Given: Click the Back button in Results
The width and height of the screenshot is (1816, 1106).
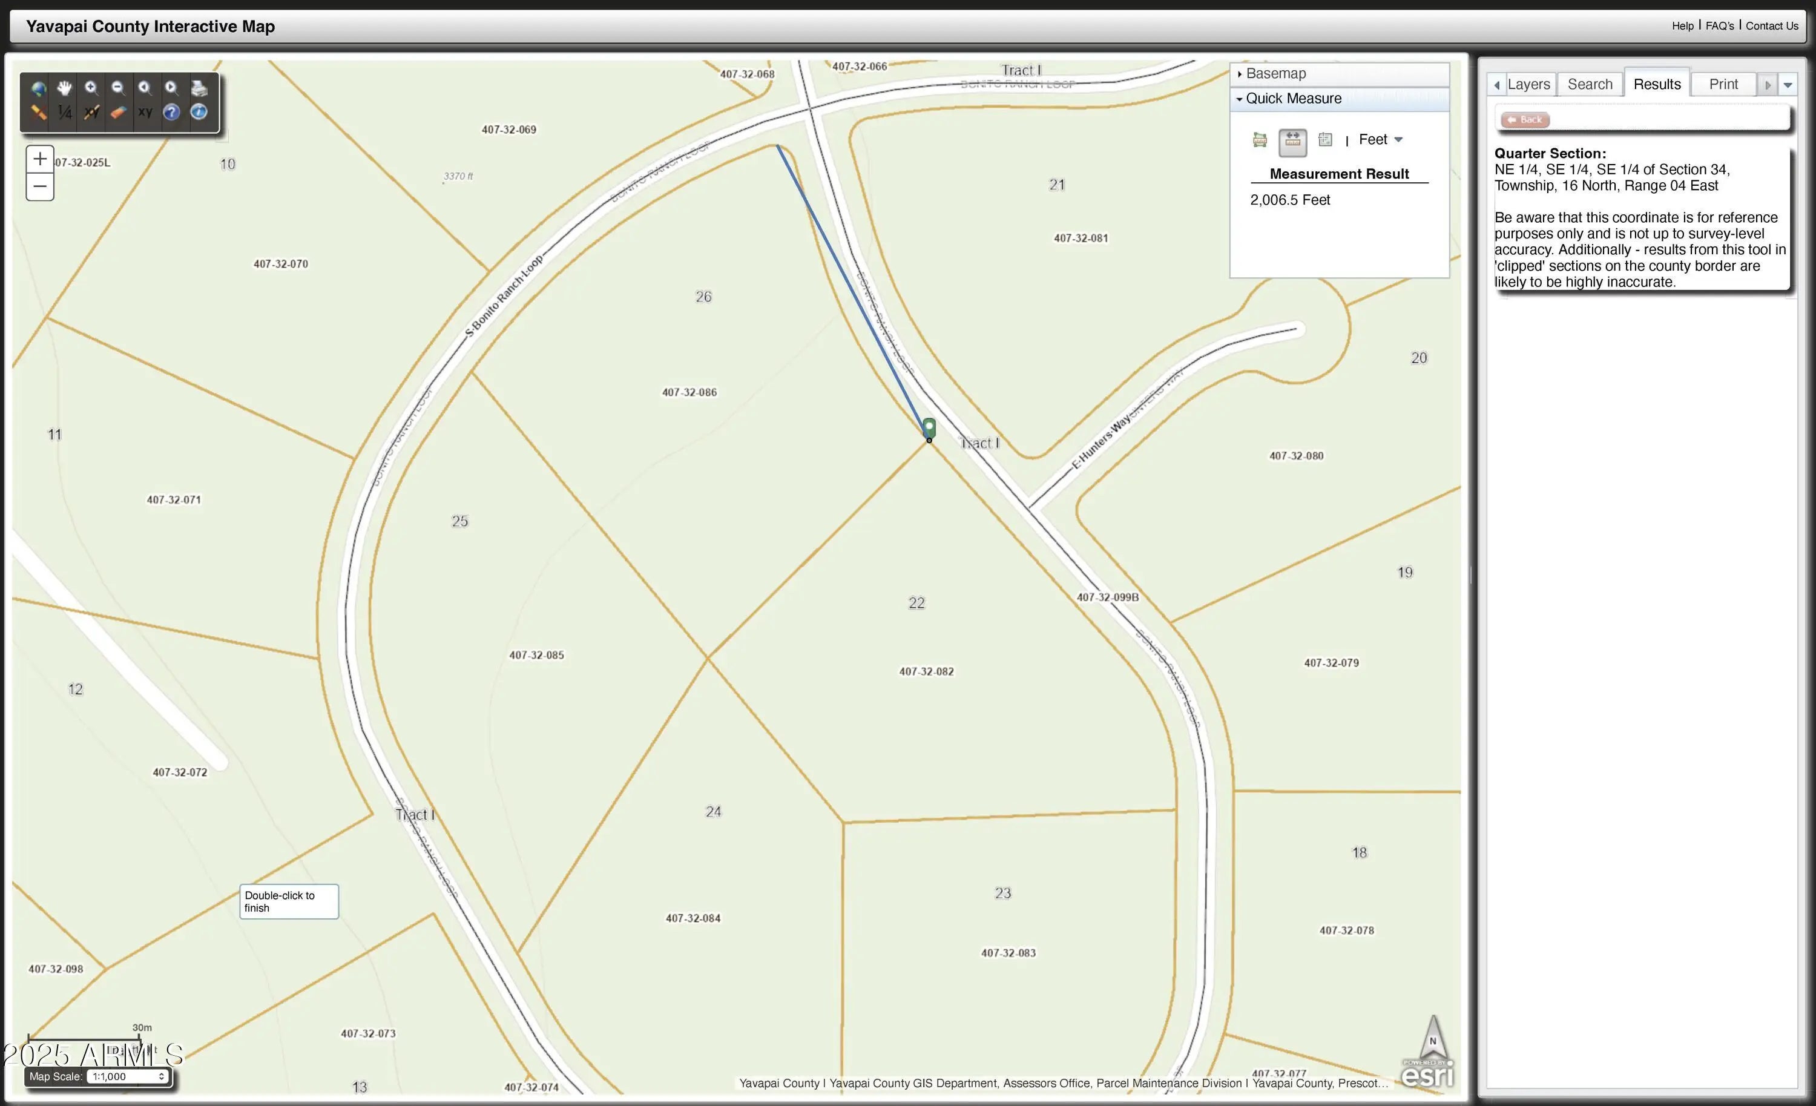Looking at the screenshot, I should [x=1525, y=119].
